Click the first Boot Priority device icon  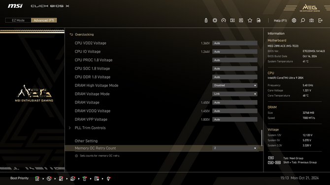(x=37, y=179)
